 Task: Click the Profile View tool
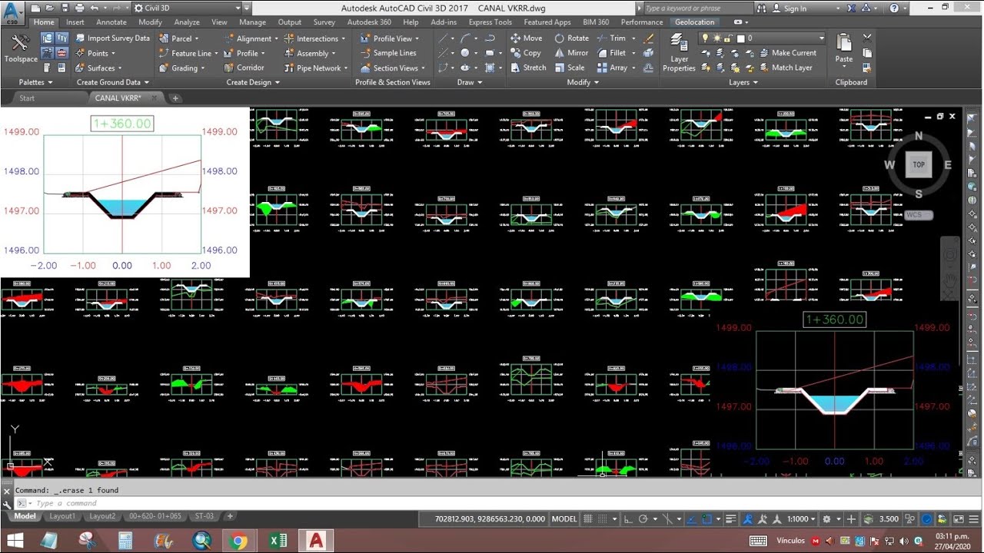(x=390, y=38)
